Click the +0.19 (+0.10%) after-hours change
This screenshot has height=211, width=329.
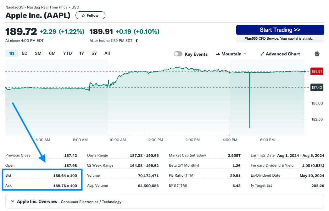click(137, 31)
